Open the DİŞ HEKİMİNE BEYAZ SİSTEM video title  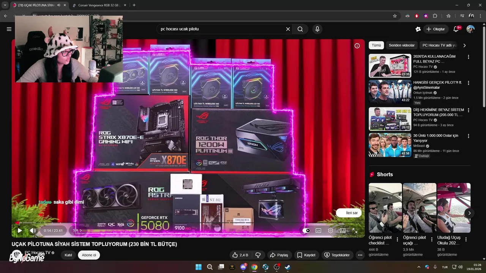(x=439, y=112)
